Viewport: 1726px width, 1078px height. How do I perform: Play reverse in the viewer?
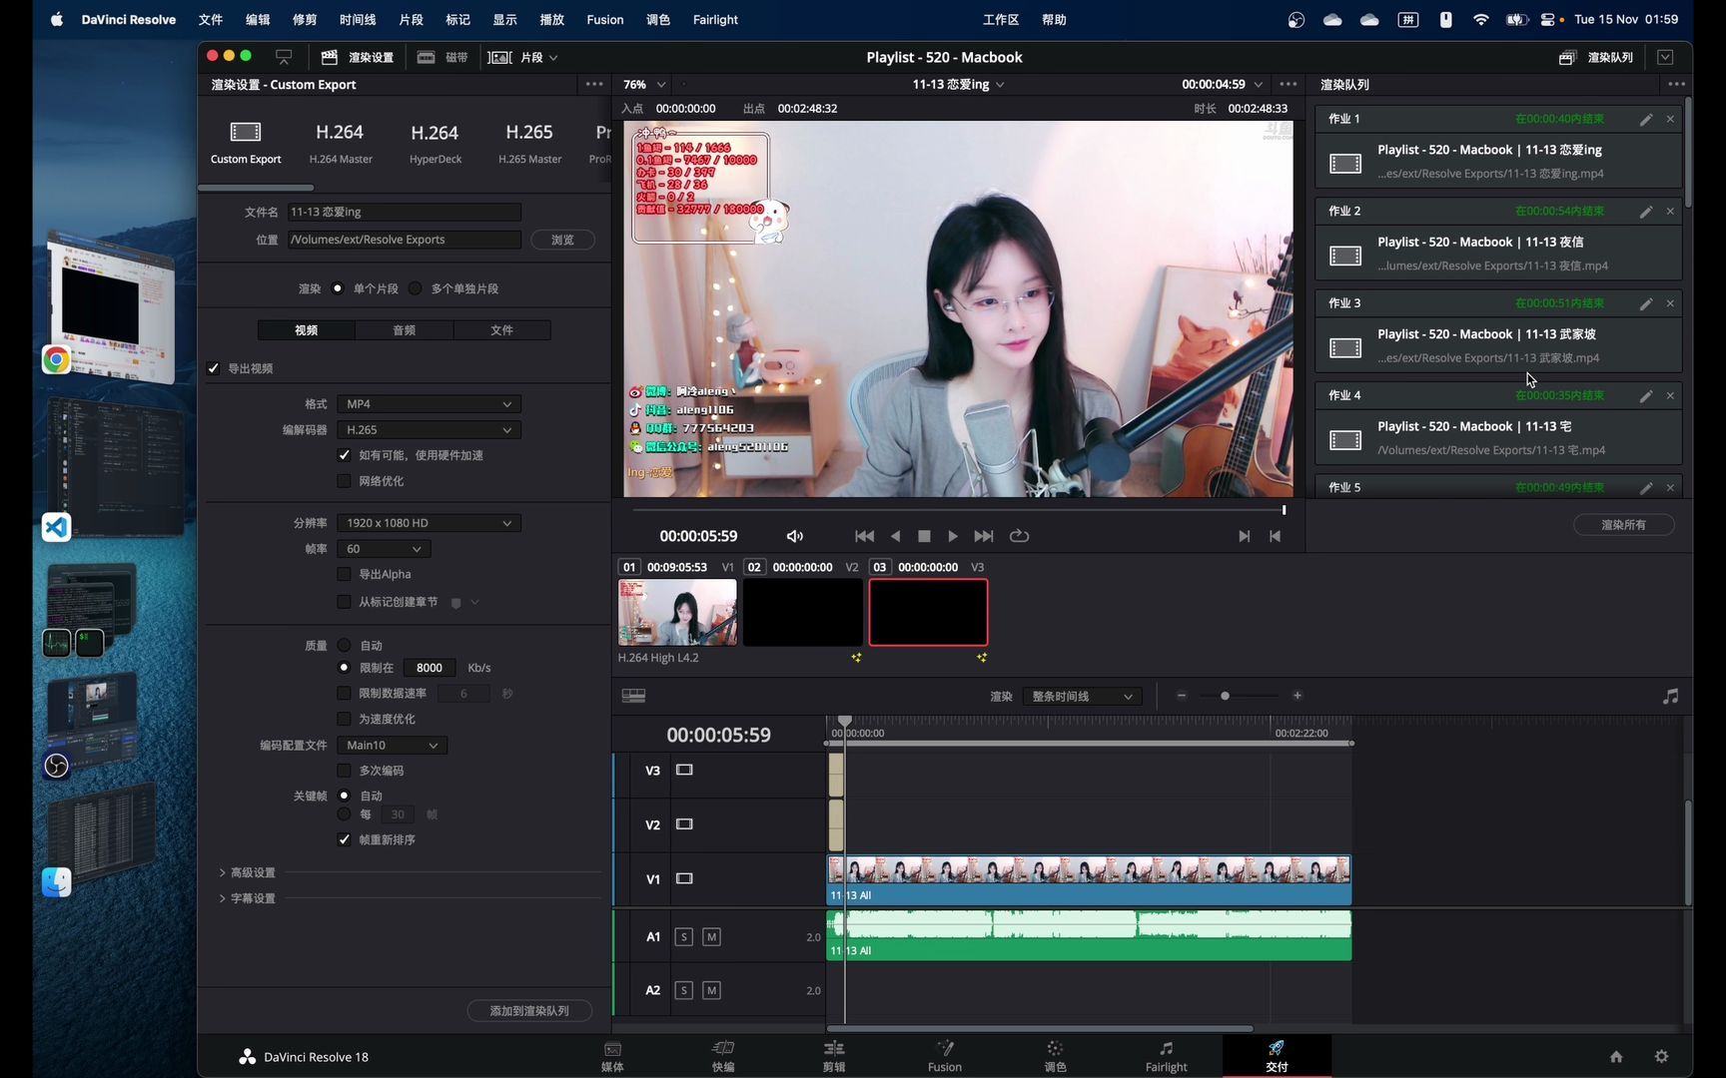[895, 536]
